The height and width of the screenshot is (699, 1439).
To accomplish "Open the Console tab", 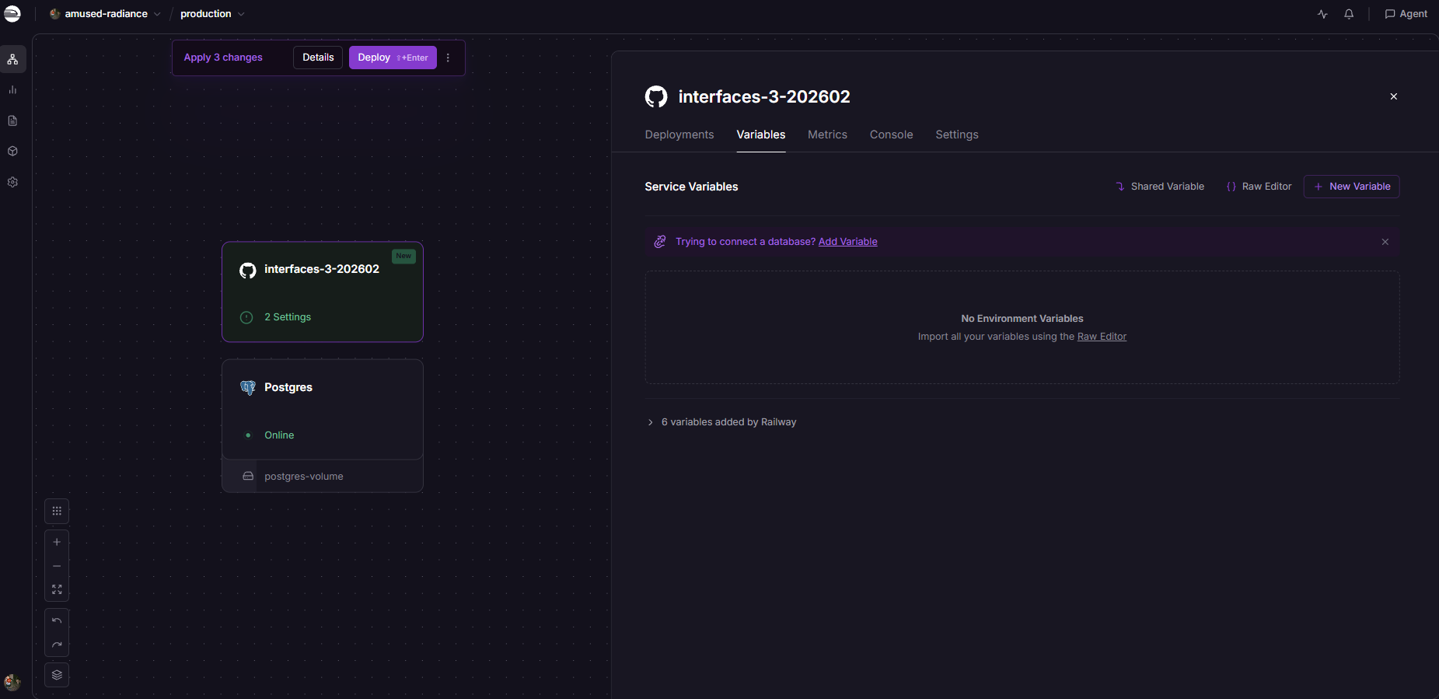I will (891, 135).
